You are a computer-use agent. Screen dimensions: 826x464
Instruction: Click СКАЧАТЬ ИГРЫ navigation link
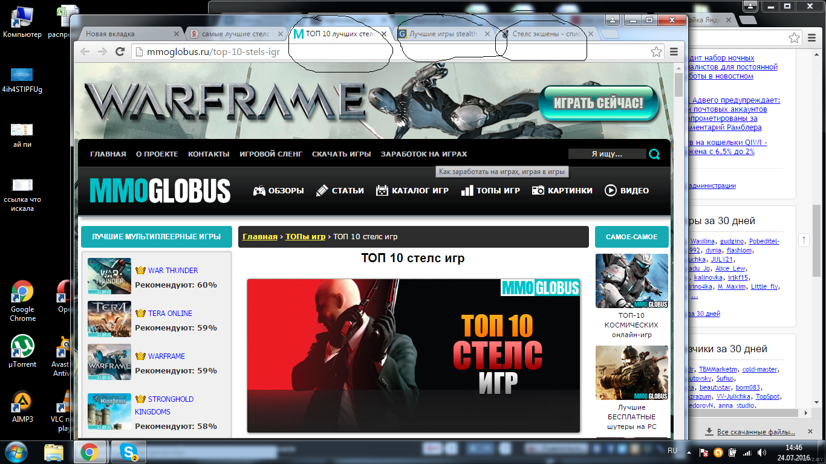pos(342,154)
